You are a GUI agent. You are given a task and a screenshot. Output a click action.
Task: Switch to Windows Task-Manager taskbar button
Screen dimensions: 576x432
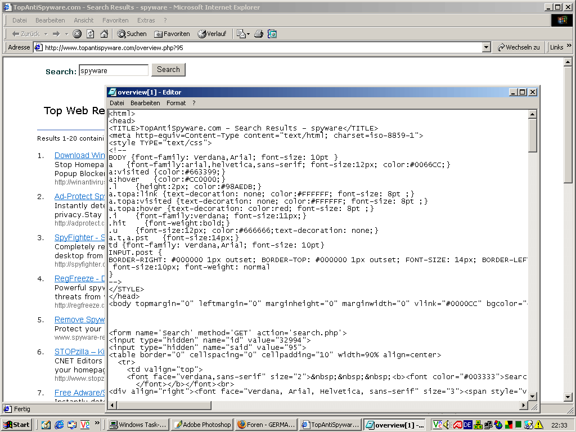(x=138, y=425)
